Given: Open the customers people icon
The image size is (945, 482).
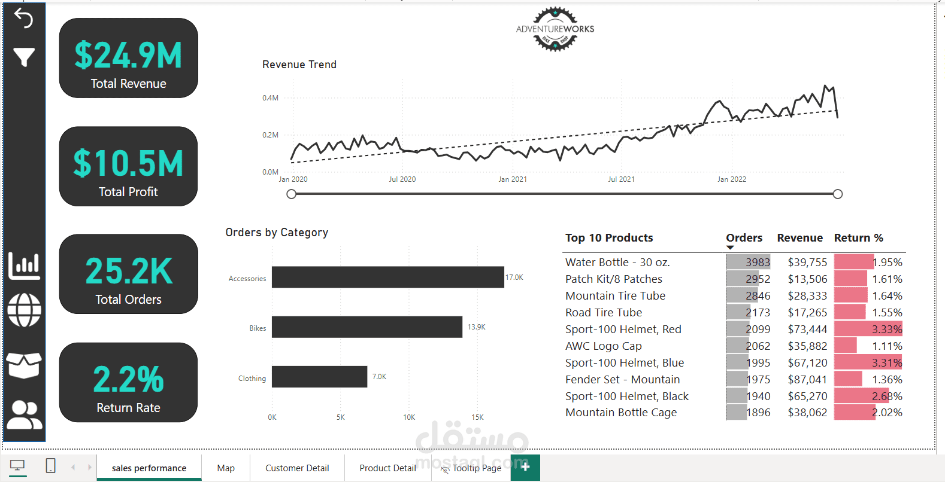Looking at the screenshot, I should [x=25, y=414].
